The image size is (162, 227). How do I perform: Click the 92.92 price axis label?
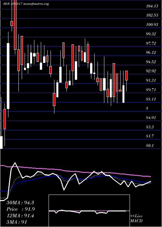tap(151, 71)
